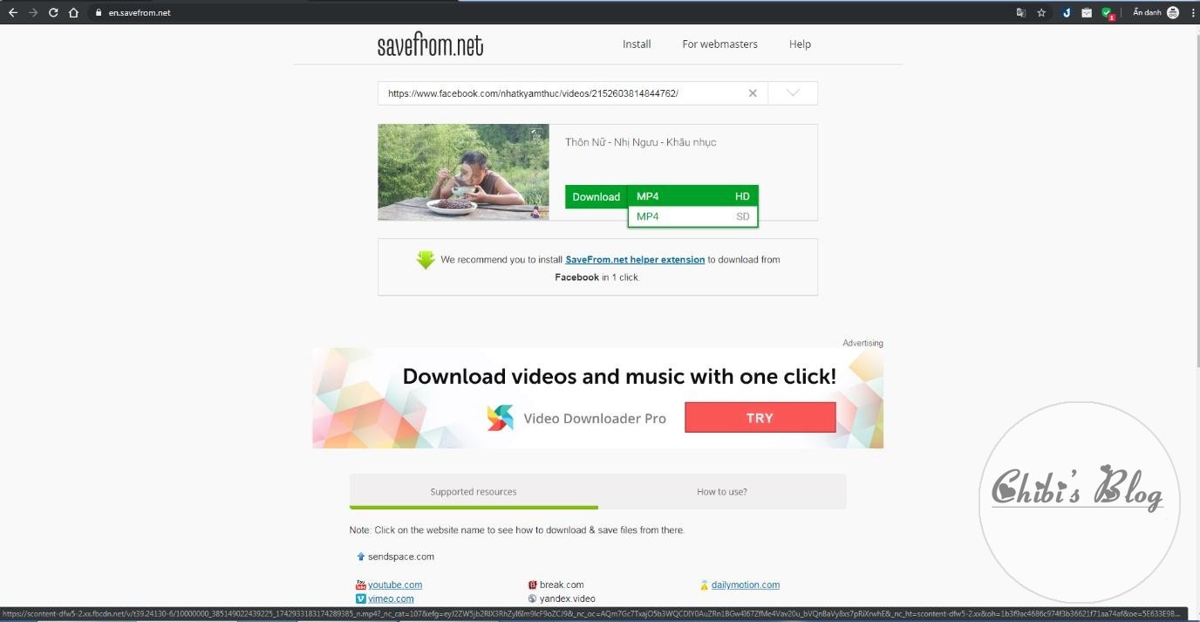Open the white briefcase extension icon

pos(1087,13)
